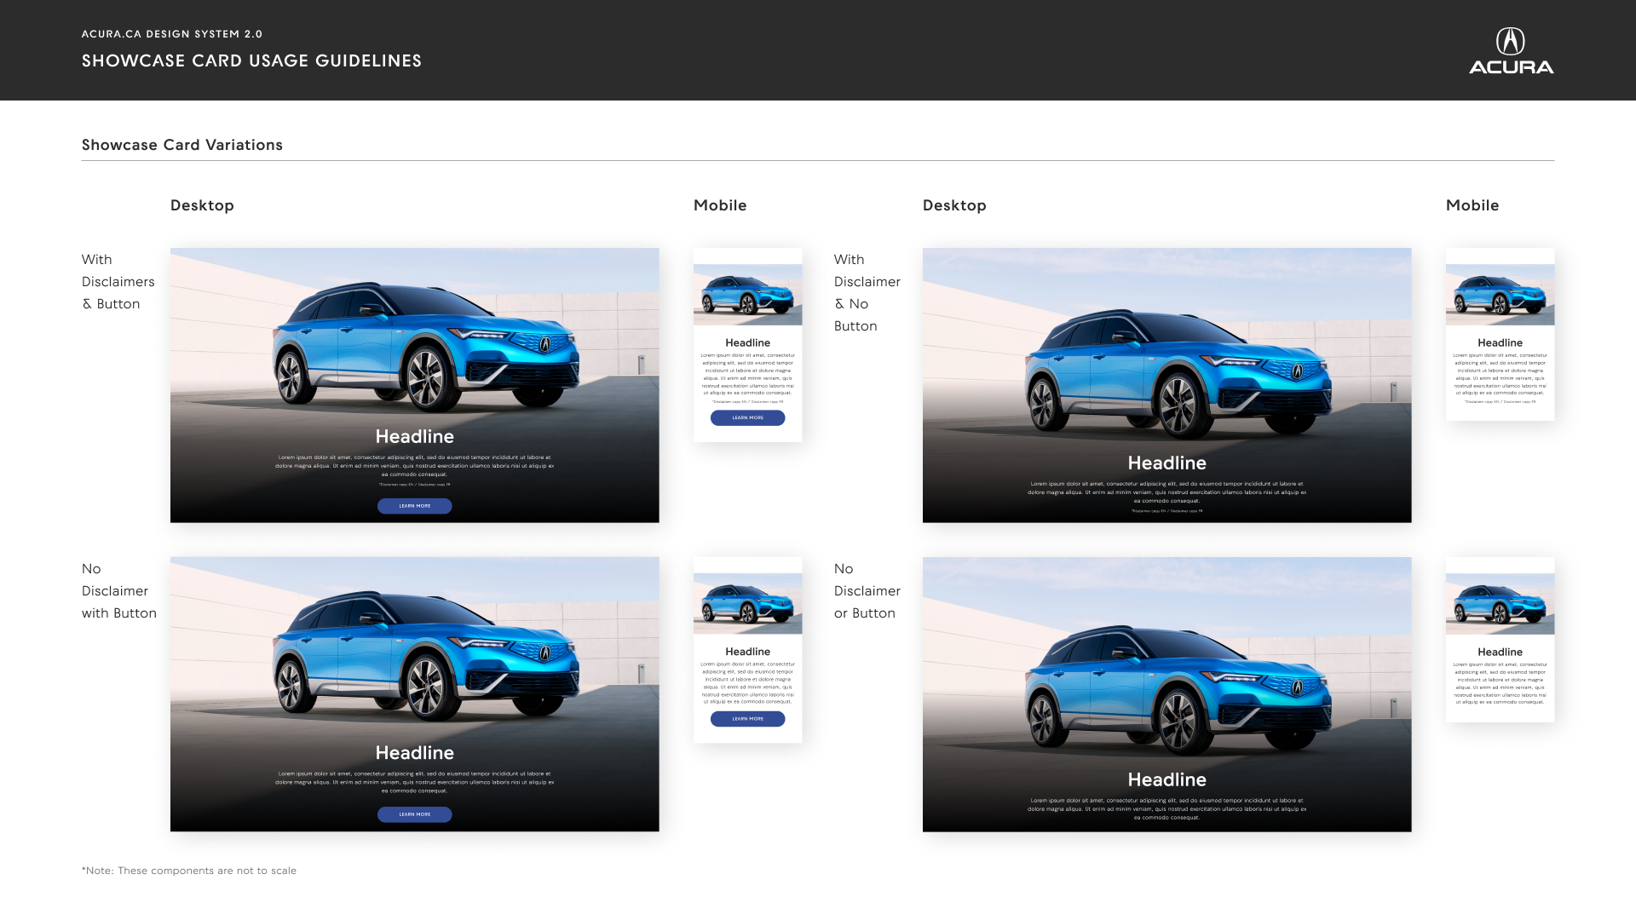
Task: Click the 'No Disclaimer or Button' label
Action: pos(867,591)
